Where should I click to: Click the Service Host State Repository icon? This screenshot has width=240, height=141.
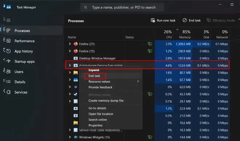point(76,130)
